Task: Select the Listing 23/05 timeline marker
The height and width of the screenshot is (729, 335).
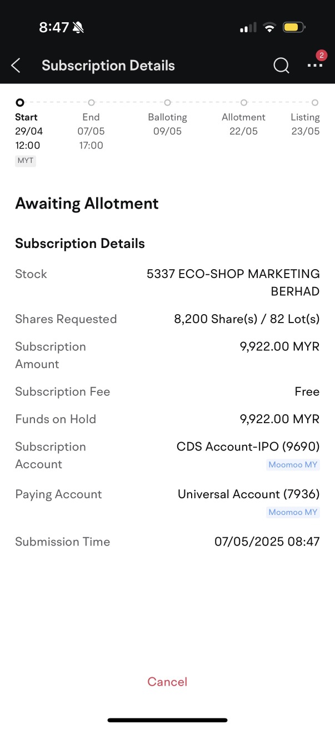Action: pyautogui.click(x=315, y=102)
